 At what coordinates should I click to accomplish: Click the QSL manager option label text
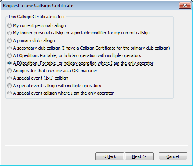(x=55, y=71)
